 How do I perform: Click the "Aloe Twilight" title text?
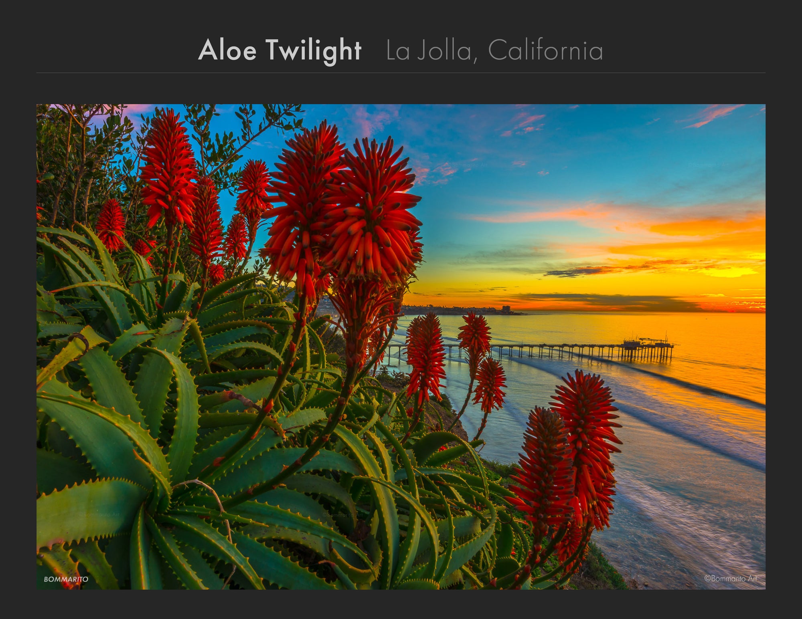(280, 50)
